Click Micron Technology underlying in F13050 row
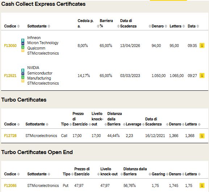This screenshot has height=192, width=209. [43, 43]
